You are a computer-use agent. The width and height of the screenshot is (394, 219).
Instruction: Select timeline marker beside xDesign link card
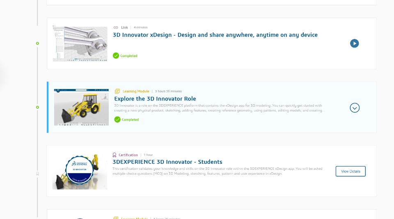37,43
